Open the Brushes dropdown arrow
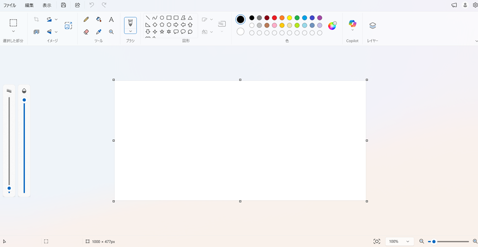478x247 pixels. (130, 31)
